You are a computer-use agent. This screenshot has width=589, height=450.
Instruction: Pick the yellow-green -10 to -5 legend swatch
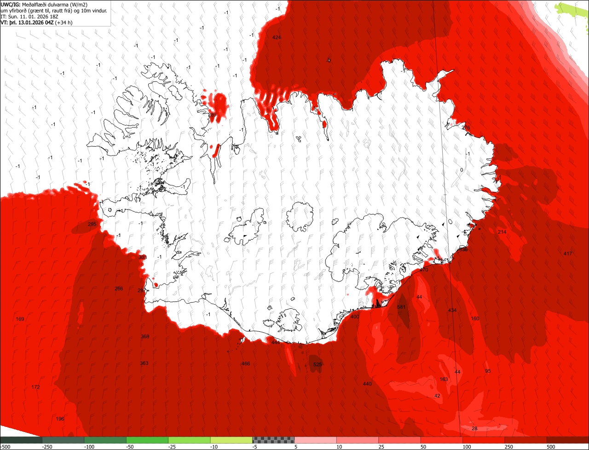pos(231,440)
